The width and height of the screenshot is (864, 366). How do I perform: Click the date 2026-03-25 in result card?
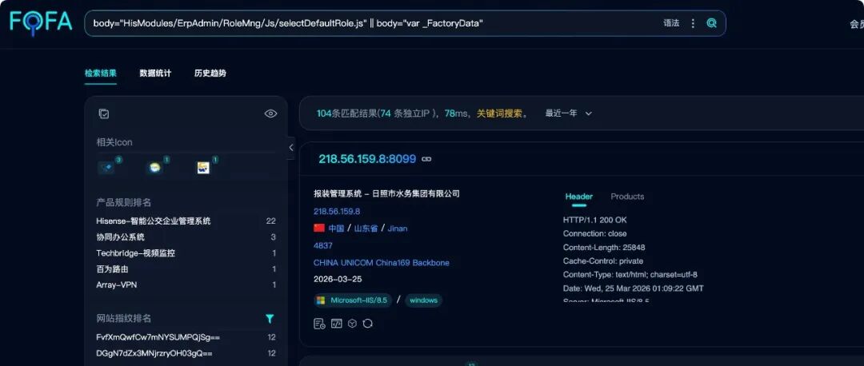click(338, 279)
